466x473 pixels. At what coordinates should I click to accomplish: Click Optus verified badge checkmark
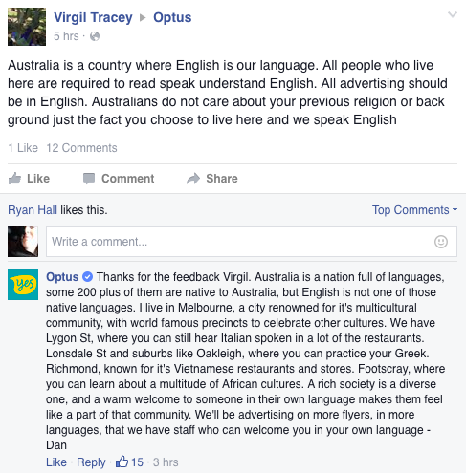(x=87, y=277)
